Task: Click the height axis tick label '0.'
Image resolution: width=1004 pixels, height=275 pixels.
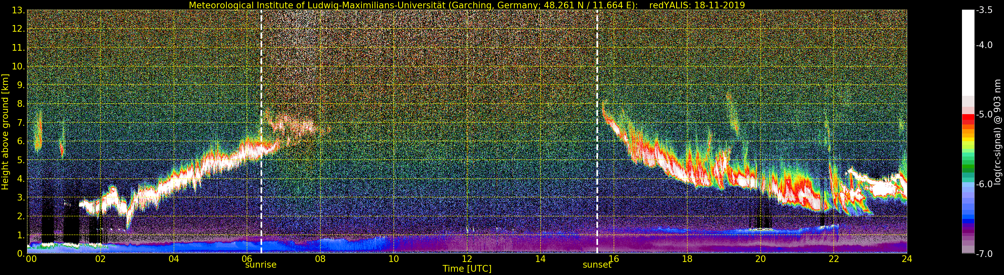Action: [21, 254]
